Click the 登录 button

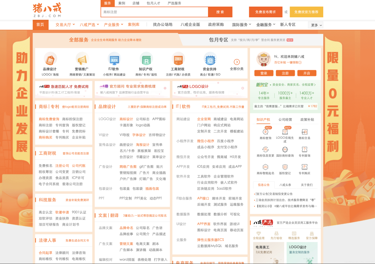tap(264, 73)
